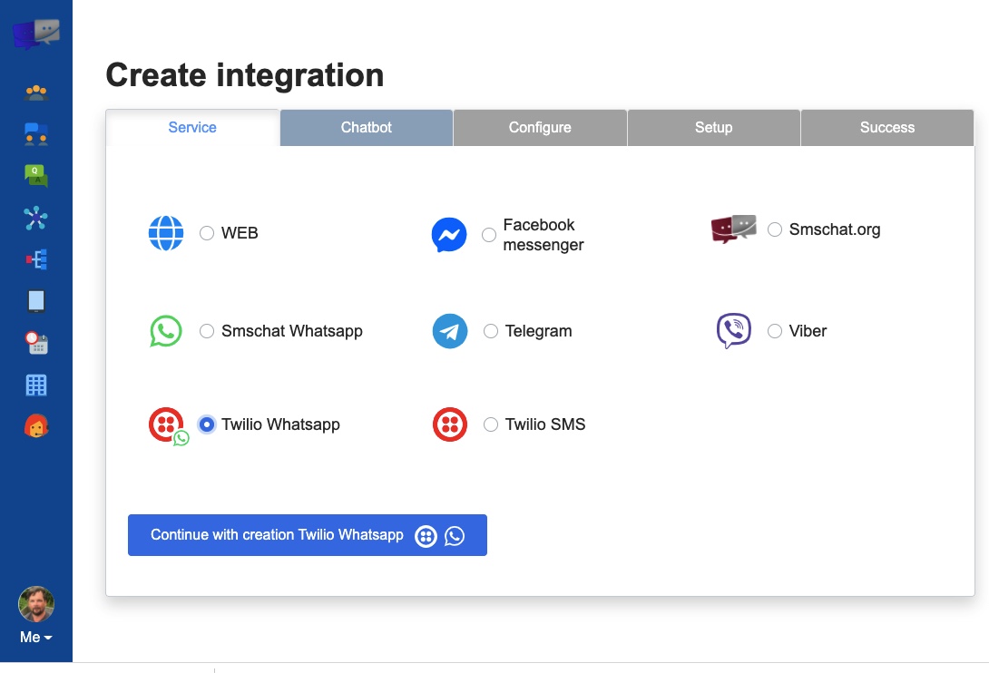Click the Twilio SMS logo icon
Screen dimensions: 989x673
(450, 424)
